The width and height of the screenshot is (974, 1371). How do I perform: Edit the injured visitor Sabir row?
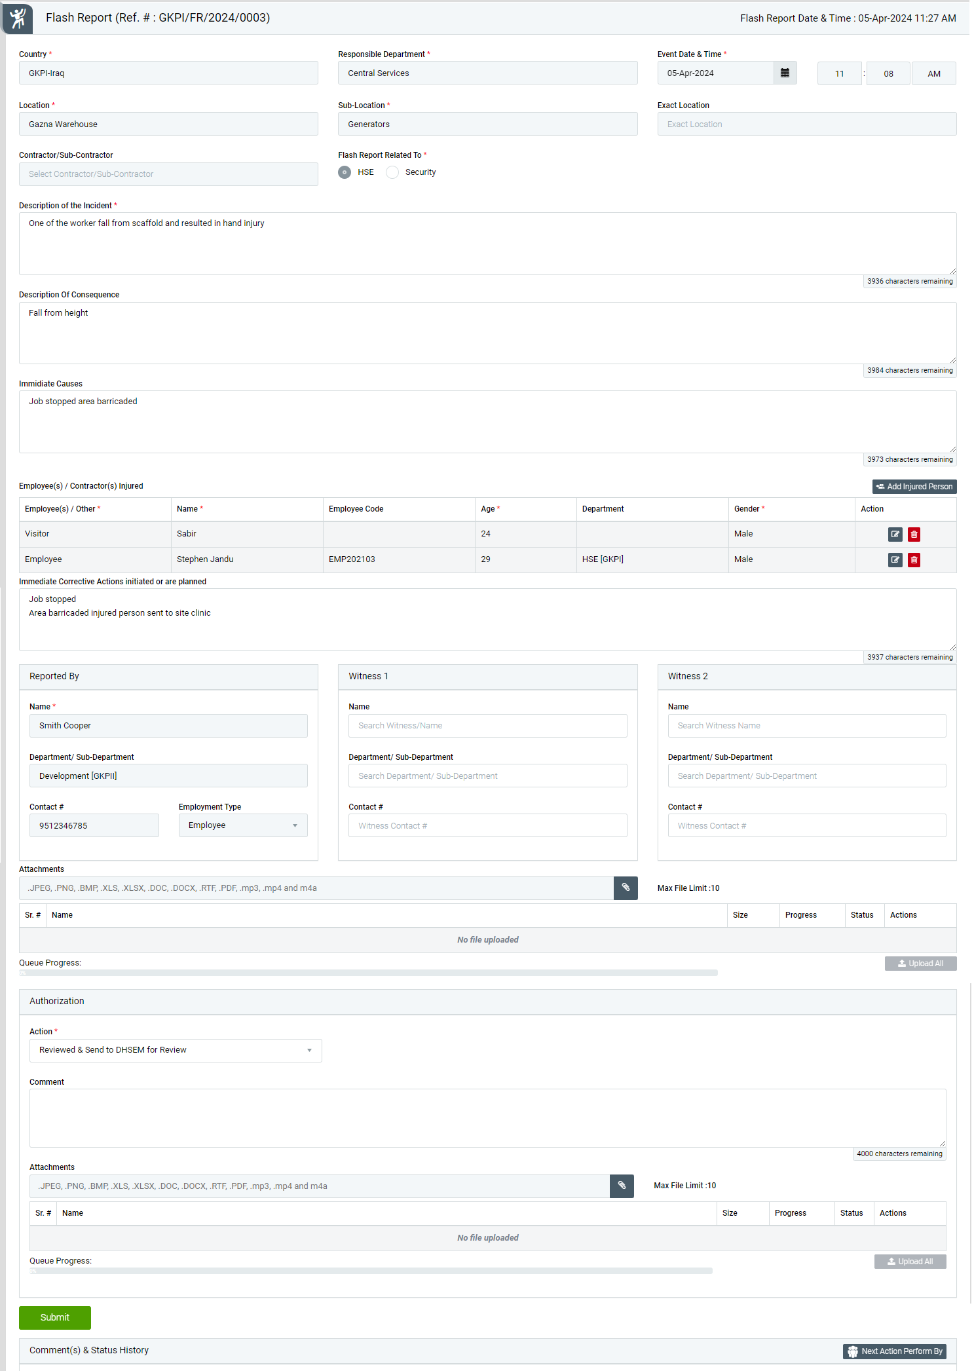coord(895,535)
